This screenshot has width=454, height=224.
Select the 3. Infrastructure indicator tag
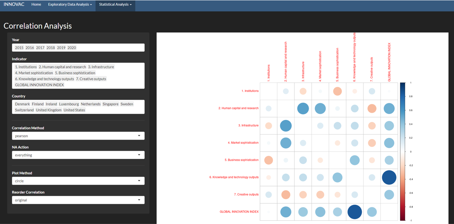(101, 67)
